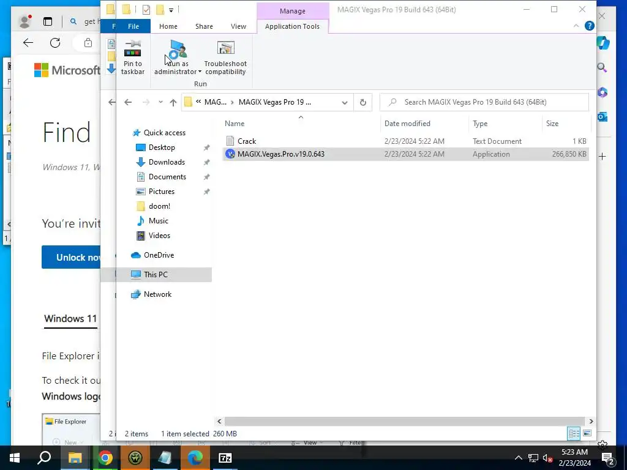The image size is (627, 470).
Task: Click the Run as administrator icon
Action: [x=178, y=50]
